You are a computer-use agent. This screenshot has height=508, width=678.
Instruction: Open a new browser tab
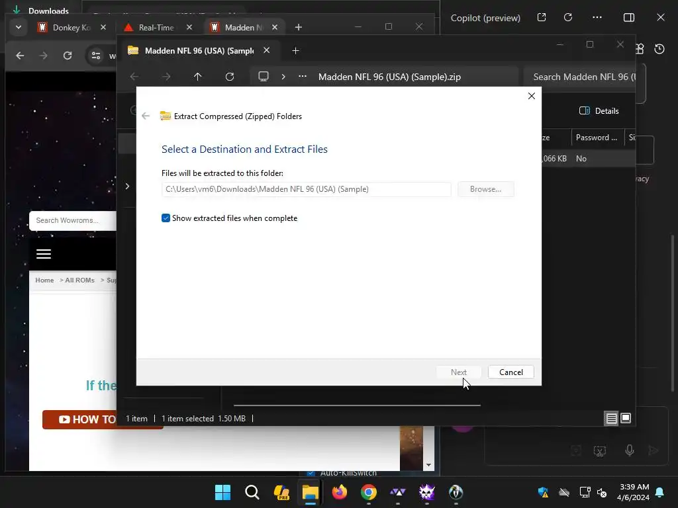[x=299, y=27]
